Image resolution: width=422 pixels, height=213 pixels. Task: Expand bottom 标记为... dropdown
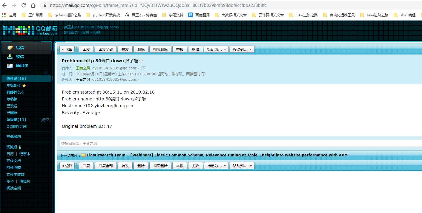217,166
